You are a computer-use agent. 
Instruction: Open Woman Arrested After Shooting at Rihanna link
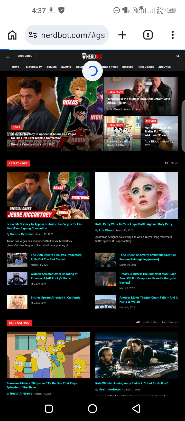point(54,276)
